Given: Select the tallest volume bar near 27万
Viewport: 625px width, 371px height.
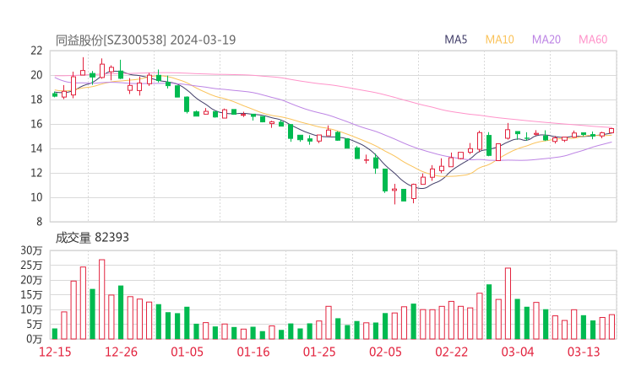Looking at the screenshot, I should [x=101, y=299].
